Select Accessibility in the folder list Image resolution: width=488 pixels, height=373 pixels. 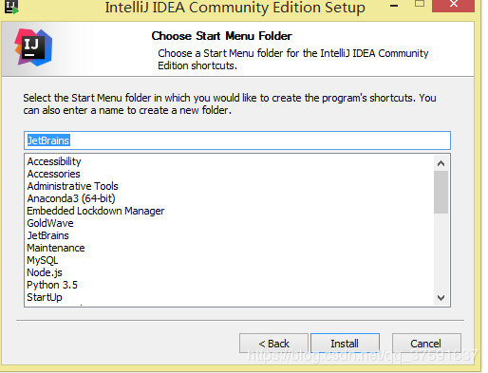[54, 161]
